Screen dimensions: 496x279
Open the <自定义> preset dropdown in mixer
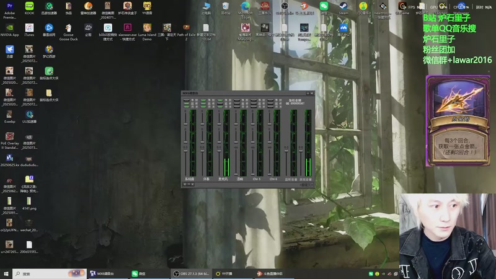point(306,184)
